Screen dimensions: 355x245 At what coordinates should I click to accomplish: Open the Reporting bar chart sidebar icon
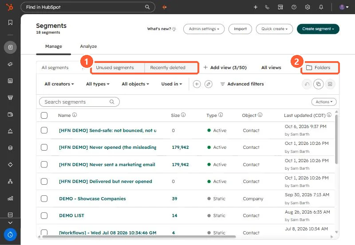[x=10, y=198]
